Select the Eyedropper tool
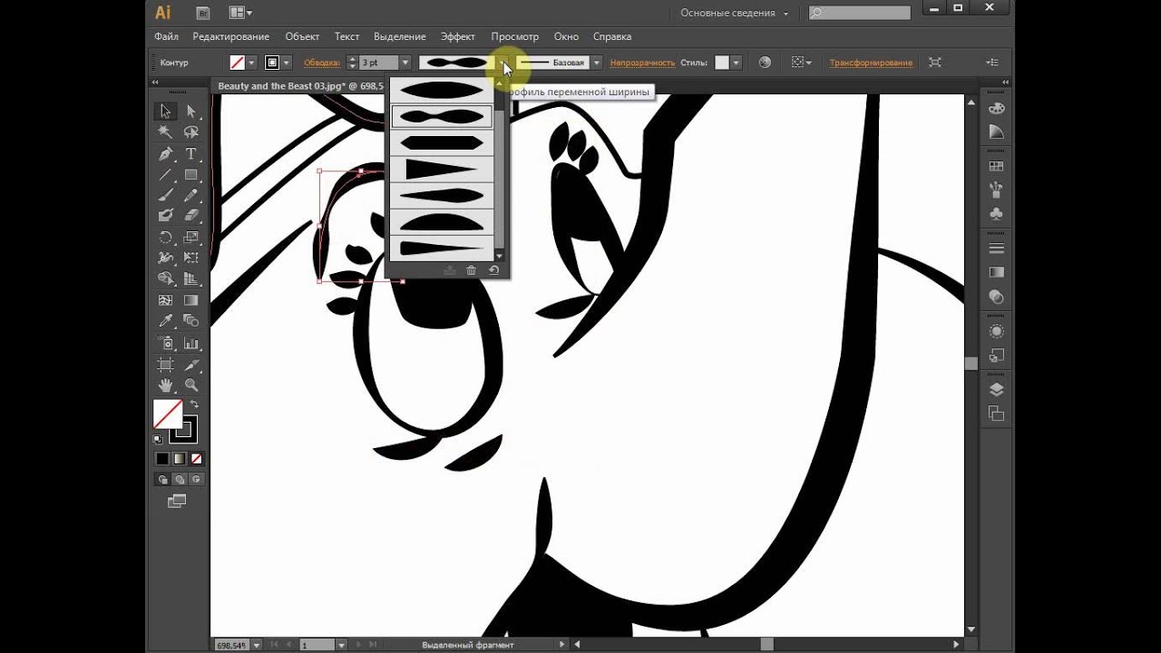1161x653 pixels. [166, 321]
